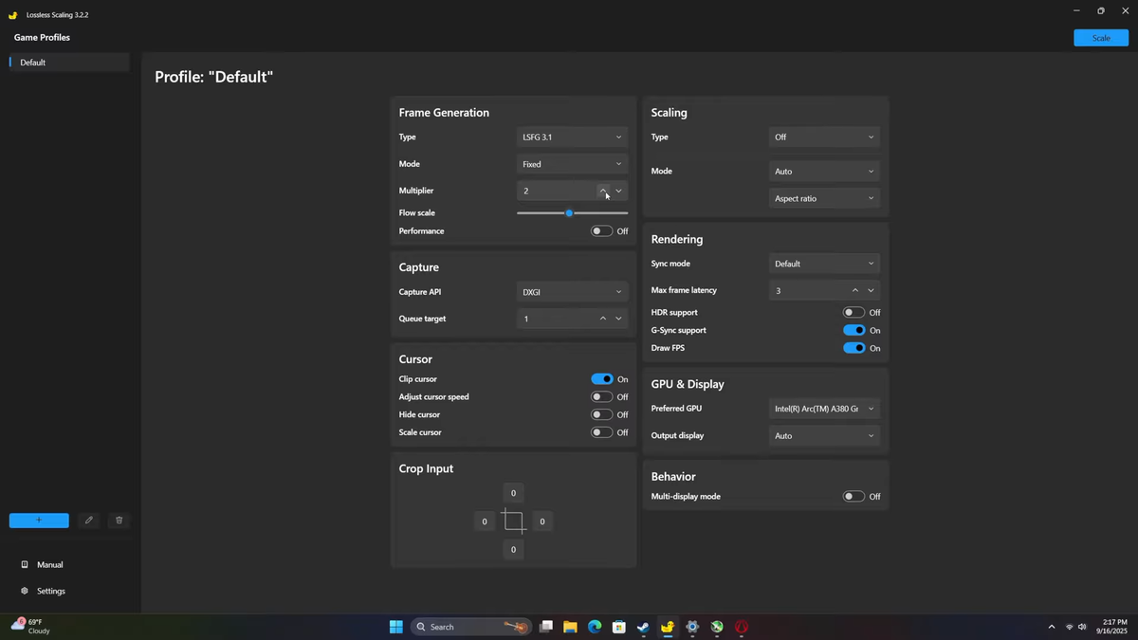Open File Explorer from the taskbar
The width and height of the screenshot is (1138, 640).
[570, 627]
